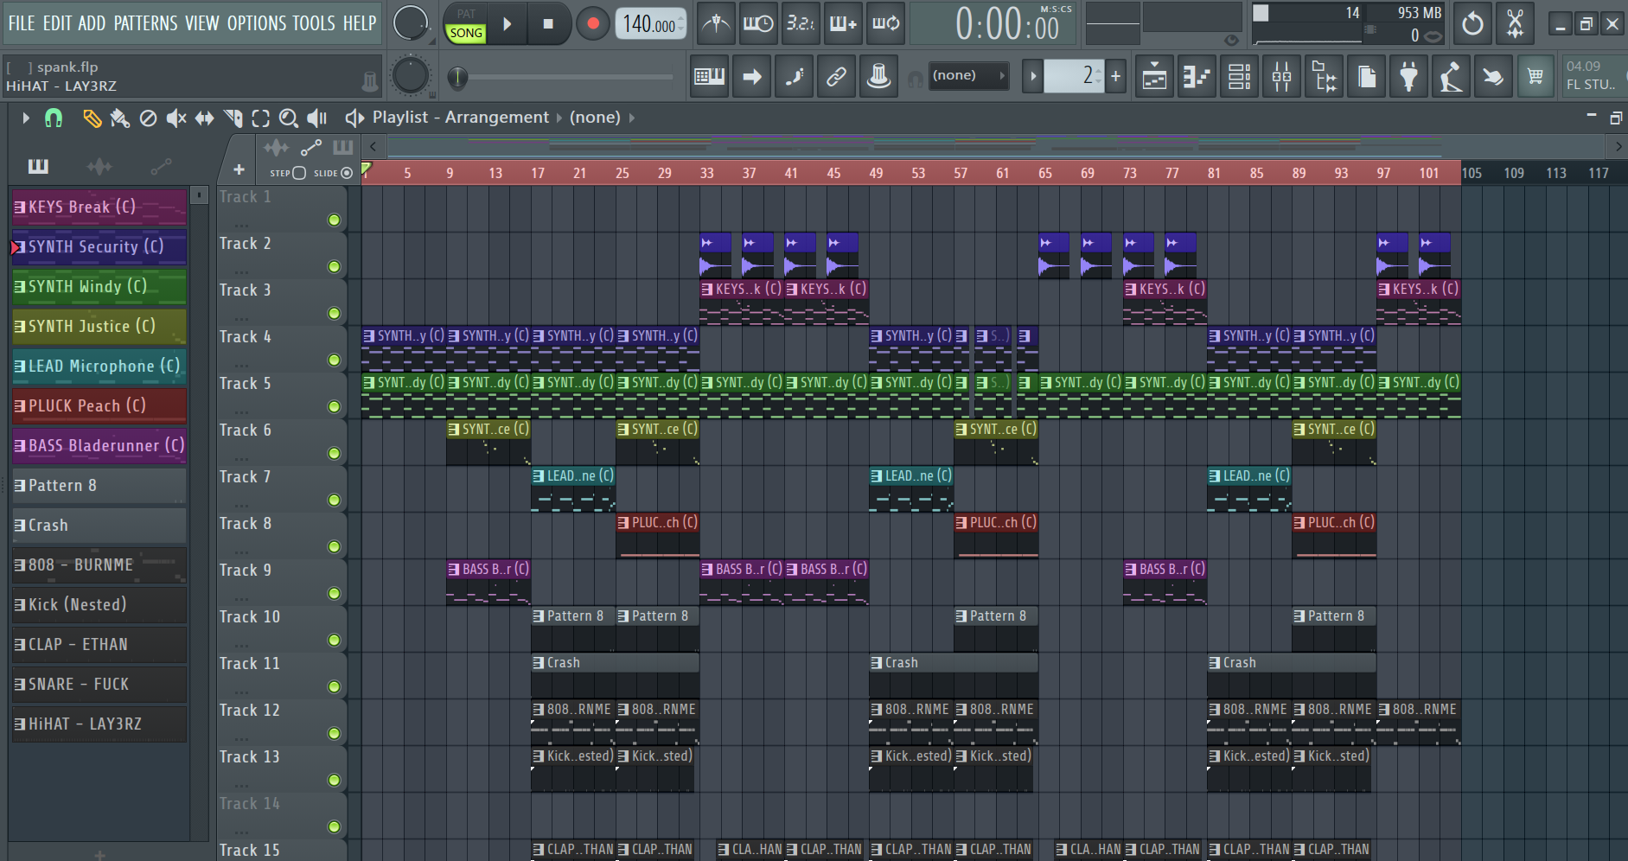1628x861 pixels.
Task: Switch to PAT pattern mode
Action: coord(466,14)
